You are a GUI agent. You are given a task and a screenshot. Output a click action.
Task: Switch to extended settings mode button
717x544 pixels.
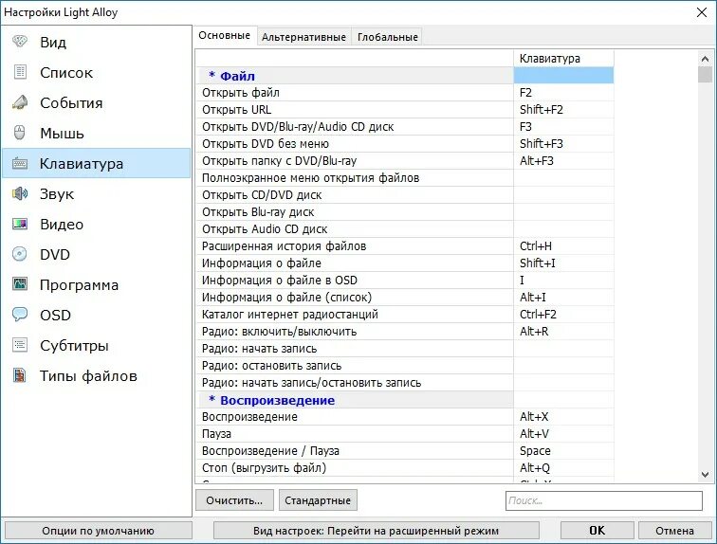point(376,531)
